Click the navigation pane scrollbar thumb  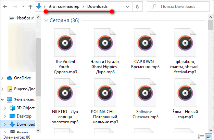(38, 67)
